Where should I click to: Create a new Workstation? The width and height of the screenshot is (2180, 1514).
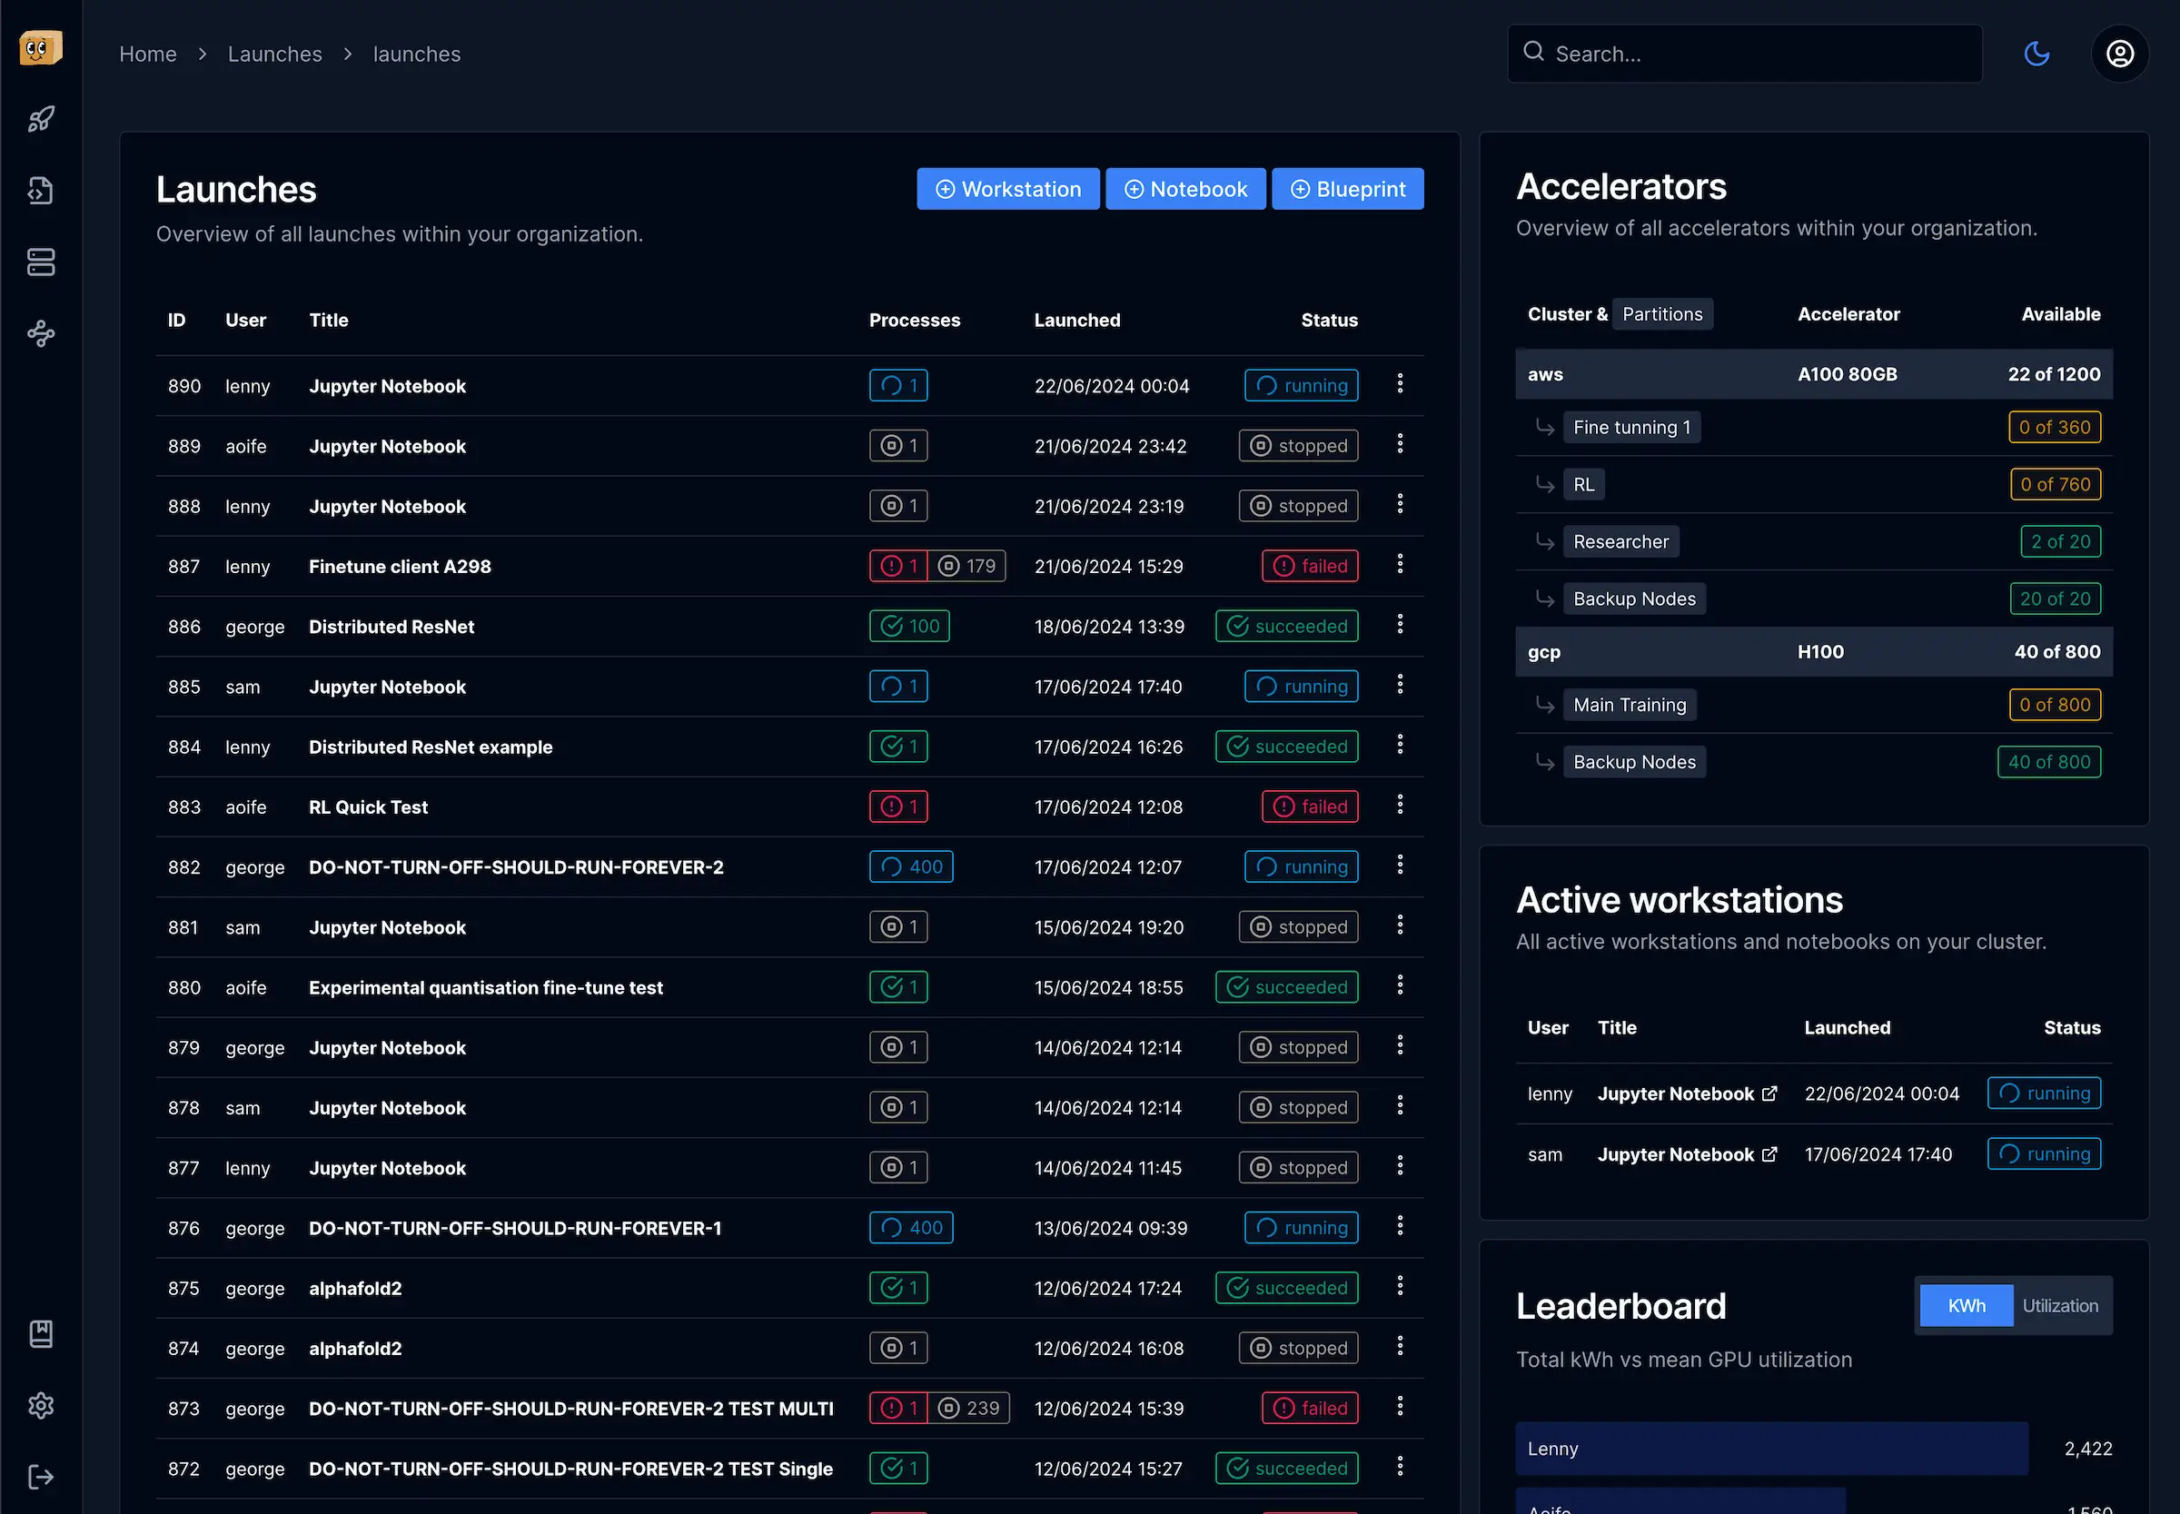(x=1007, y=188)
